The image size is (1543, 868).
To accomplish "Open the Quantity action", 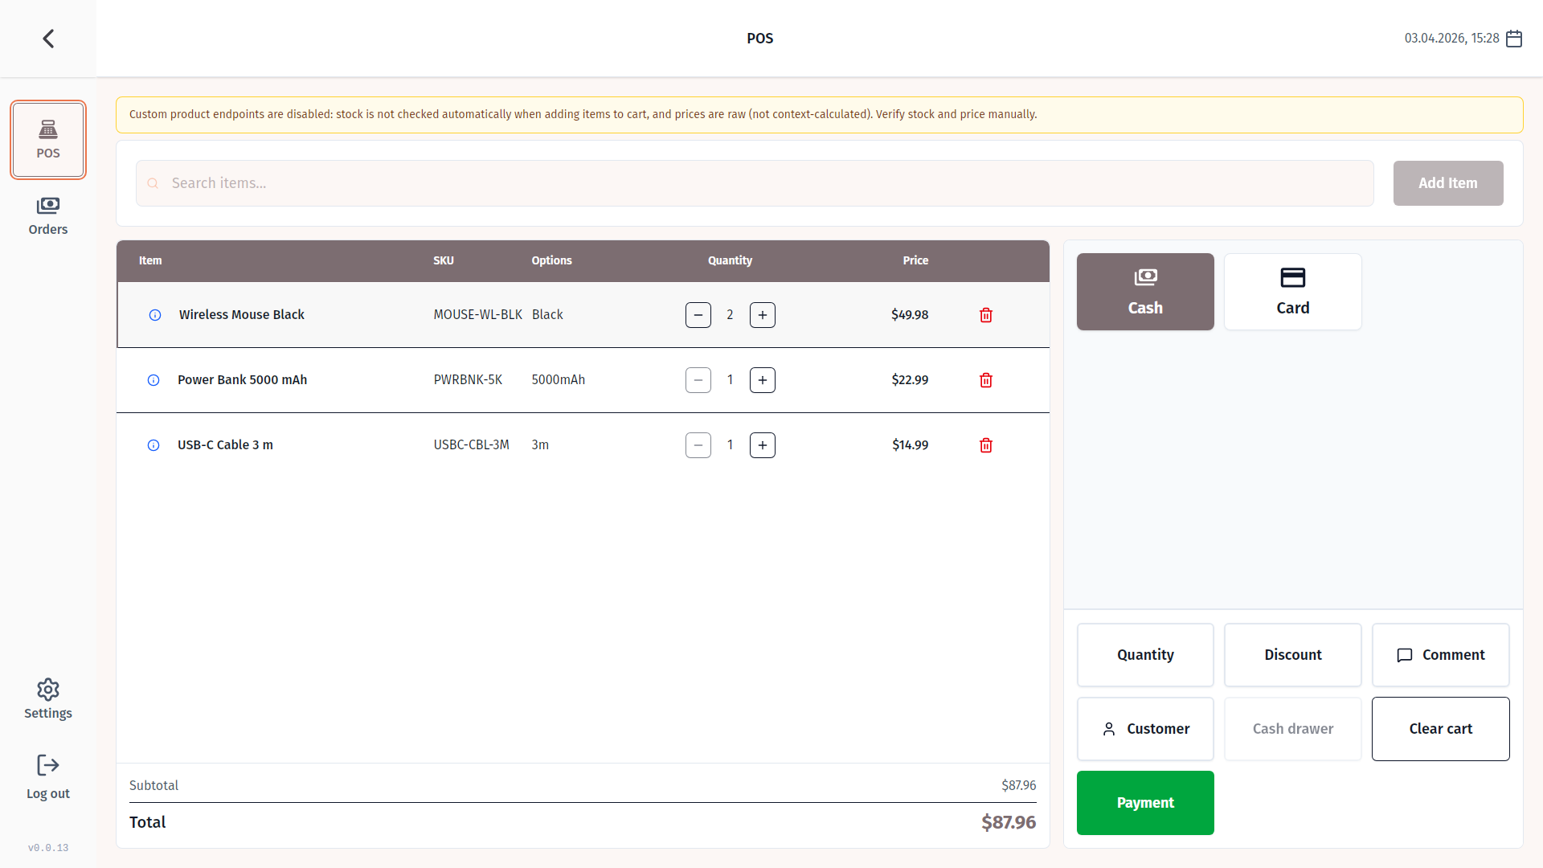I will coord(1145,655).
